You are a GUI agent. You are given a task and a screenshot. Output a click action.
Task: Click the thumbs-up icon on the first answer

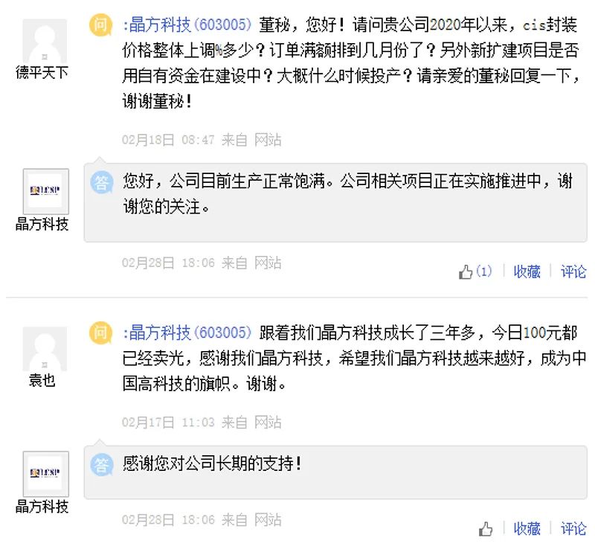click(466, 272)
